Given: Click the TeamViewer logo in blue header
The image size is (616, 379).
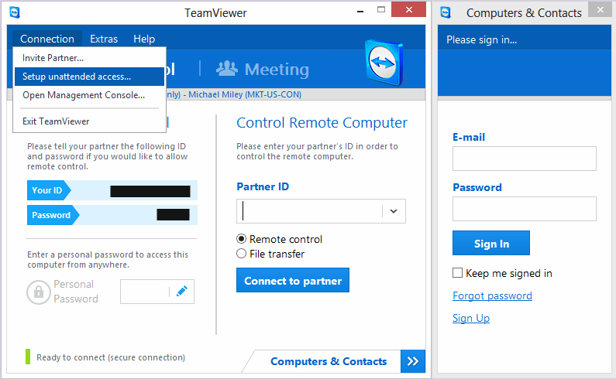Looking at the screenshot, I should tap(386, 63).
